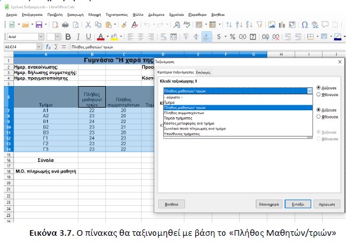Click the Clone formatting paintbrush icon
The width and height of the screenshot is (352, 246).
click(x=124, y=25)
